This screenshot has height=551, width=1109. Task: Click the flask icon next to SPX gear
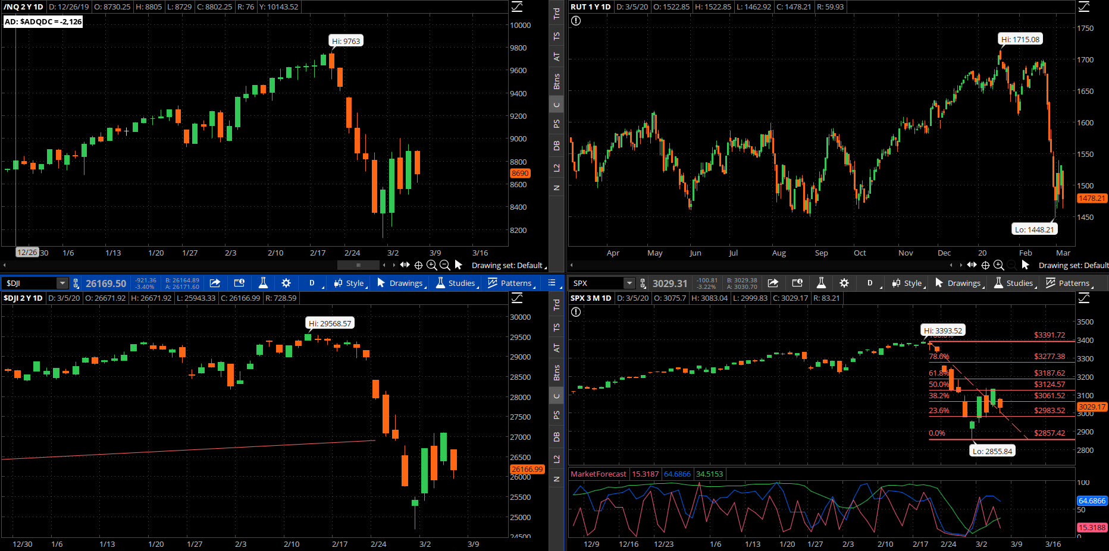coord(821,283)
